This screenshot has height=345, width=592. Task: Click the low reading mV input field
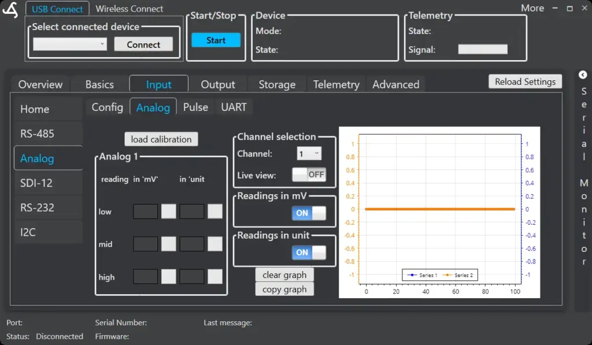145,212
